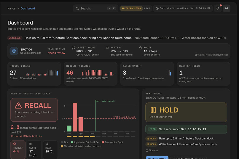Click the Heat thermometer icon
This screenshot has height=159, width=239.
coord(47,144)
